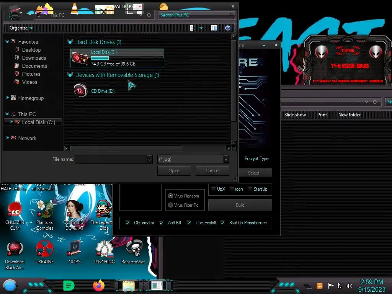The width and height of the screenshot is (392, 294).
Task: Open the UKRAINE desktop shortcut
Action: coord(44,253)
